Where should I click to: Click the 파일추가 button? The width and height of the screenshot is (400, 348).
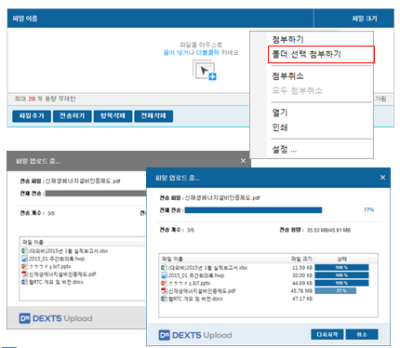(32, 116)
